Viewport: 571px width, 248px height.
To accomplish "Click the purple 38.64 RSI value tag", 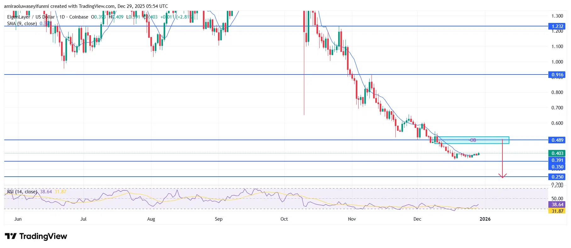I will click(557, 205).
